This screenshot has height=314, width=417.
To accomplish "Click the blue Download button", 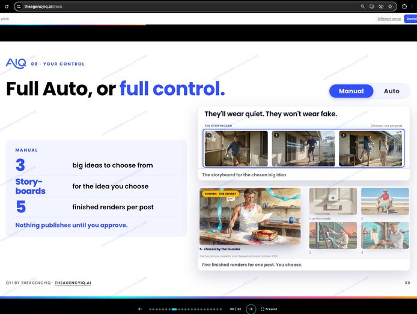I will [410, 19].
